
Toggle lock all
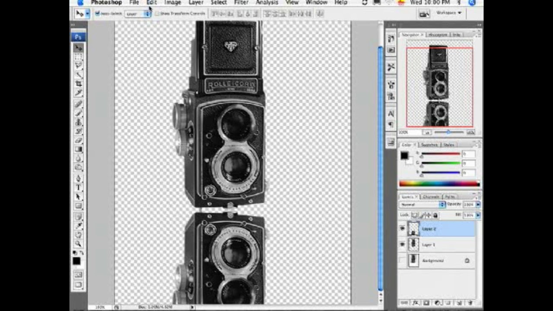435,215
